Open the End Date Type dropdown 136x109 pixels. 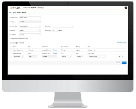tap(30, 26)
